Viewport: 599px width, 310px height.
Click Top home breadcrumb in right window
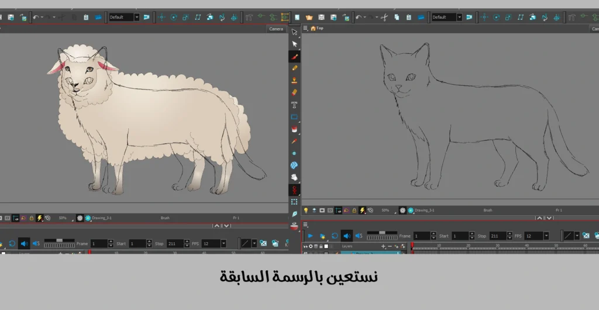coord(316,28)
